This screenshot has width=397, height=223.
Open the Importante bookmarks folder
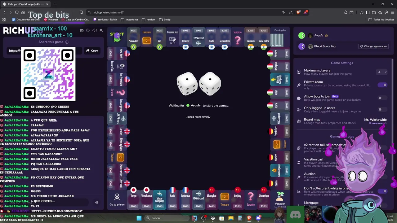[129, 20]
